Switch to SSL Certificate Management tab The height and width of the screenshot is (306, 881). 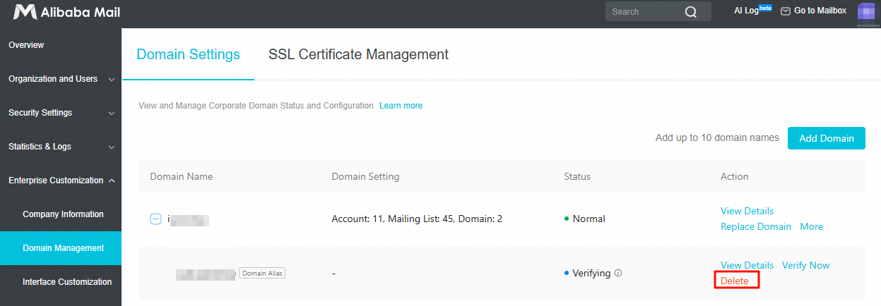358,54
